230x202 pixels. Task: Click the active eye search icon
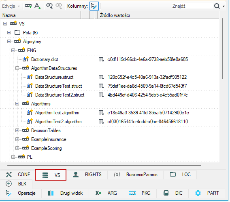49,6
